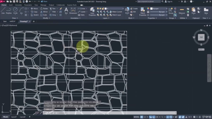
Task: Toggle dynamic input in status bar
Action: 150,117
